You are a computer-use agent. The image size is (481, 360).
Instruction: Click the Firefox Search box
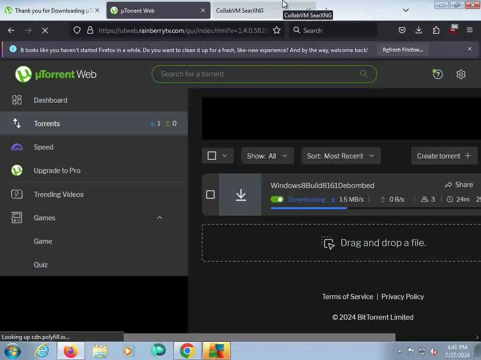333,30
